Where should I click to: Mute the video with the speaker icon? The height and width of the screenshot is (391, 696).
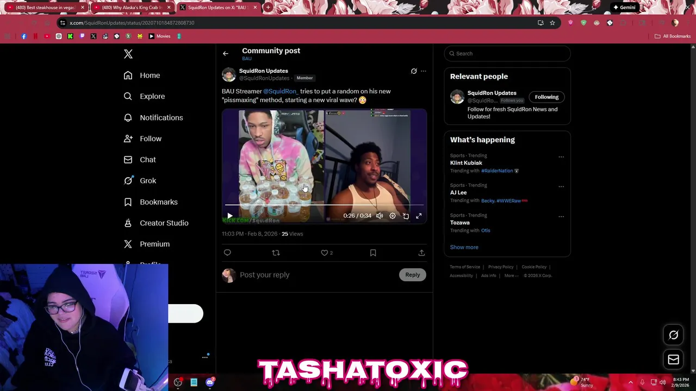(380, 216)
